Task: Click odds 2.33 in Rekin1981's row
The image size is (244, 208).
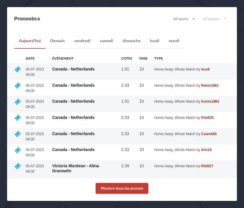Action: click(x=125, y=85)
